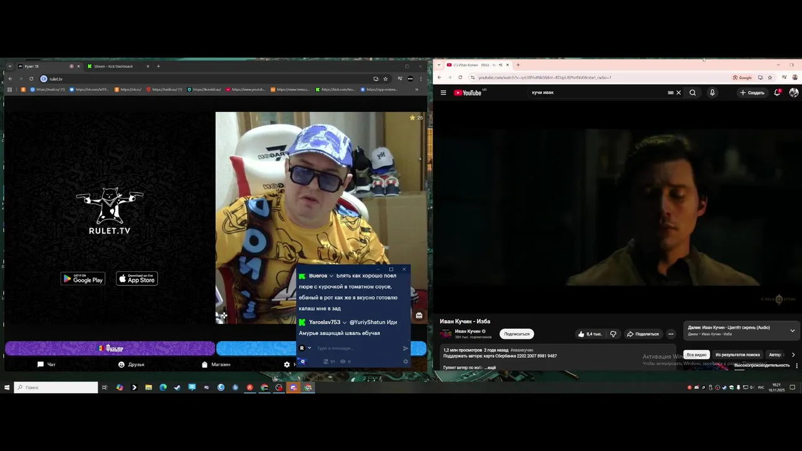
Task: Open the on-screen keyboard in YouTube search
Action: point(670,93)
